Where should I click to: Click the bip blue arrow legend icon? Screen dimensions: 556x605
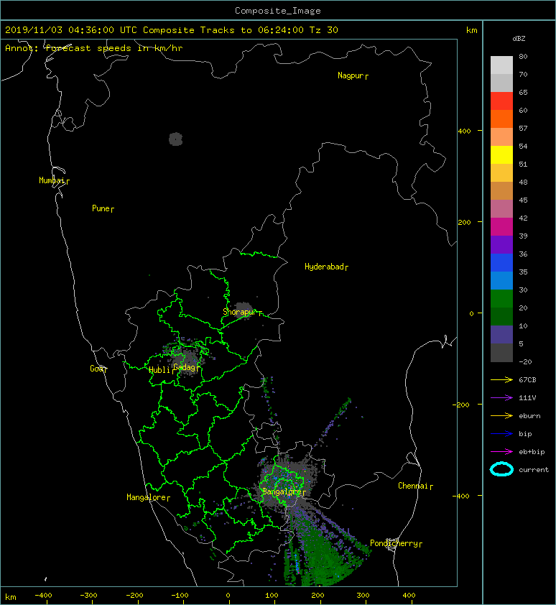click(x=501, y=434)
